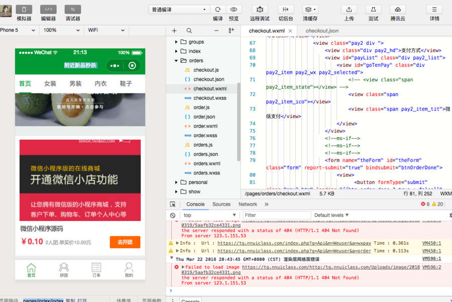
Task: Tap the 订单 bottom nav icon
Action: click(x=96, y=270)
